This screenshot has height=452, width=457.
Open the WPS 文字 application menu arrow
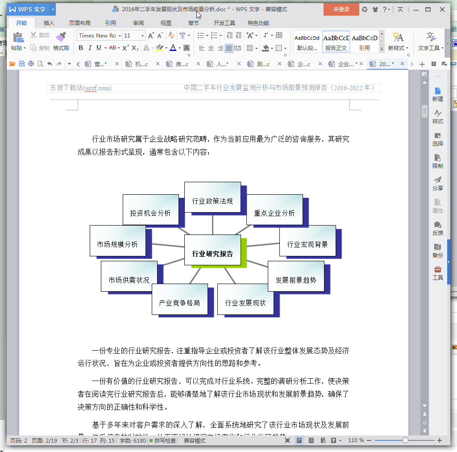pyautogui.click(x=53, y=9)
